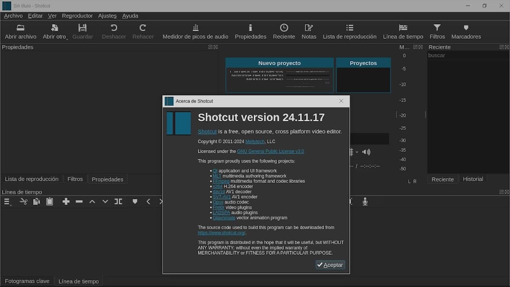Viewport: 510px width, 287px height.
Task: Click the Rehacer redo icon
Action: (x=143, y=28)
